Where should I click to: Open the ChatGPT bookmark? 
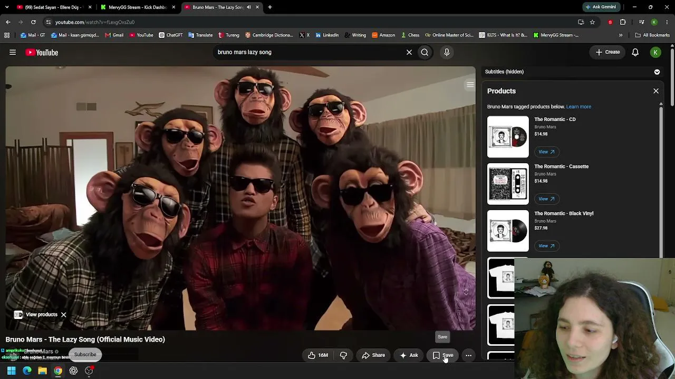coord(170,35)
